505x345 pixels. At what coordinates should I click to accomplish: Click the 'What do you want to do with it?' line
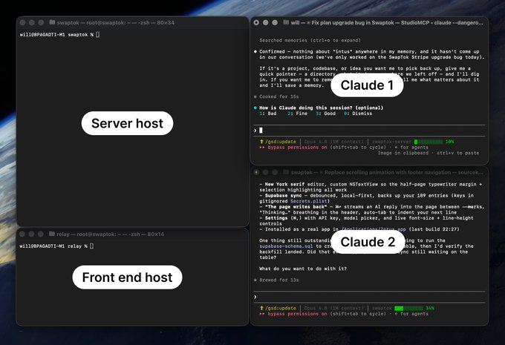coord(303,269)
